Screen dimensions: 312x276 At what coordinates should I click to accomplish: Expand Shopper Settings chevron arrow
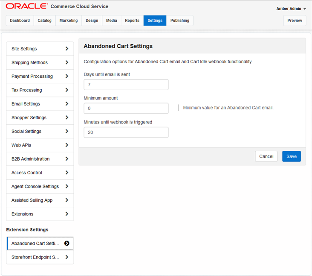(67, 117)
